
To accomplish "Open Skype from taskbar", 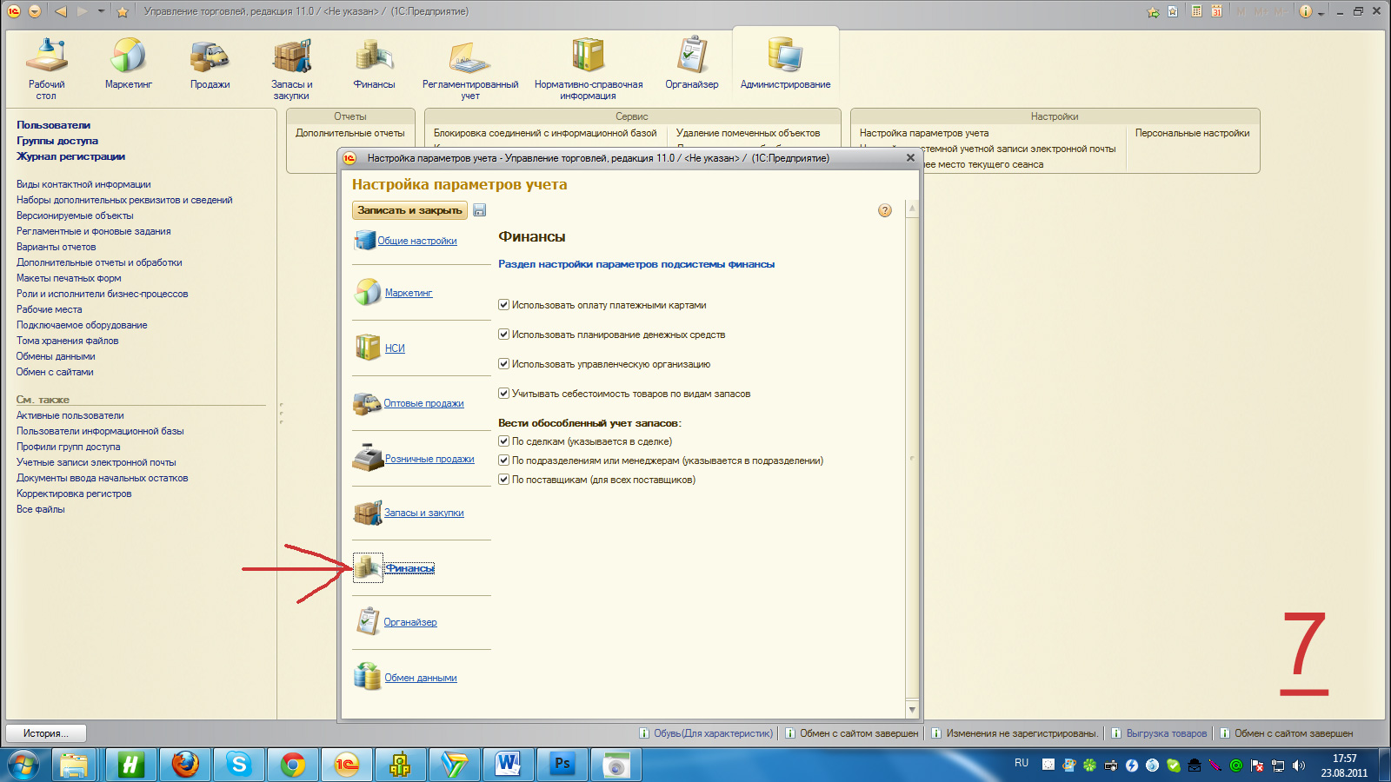I will point(238,765).
